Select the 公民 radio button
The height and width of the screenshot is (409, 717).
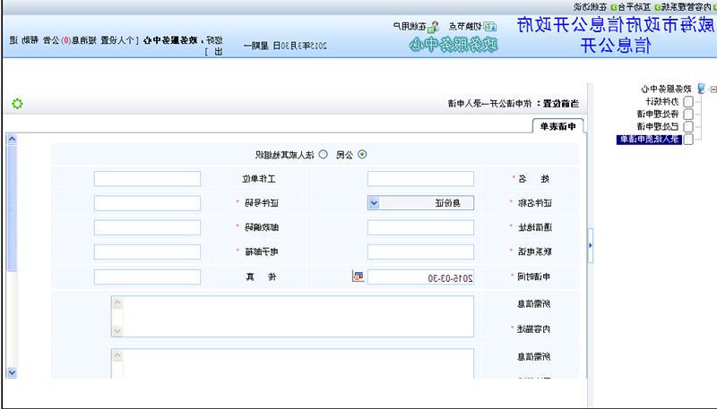[362, 154]
